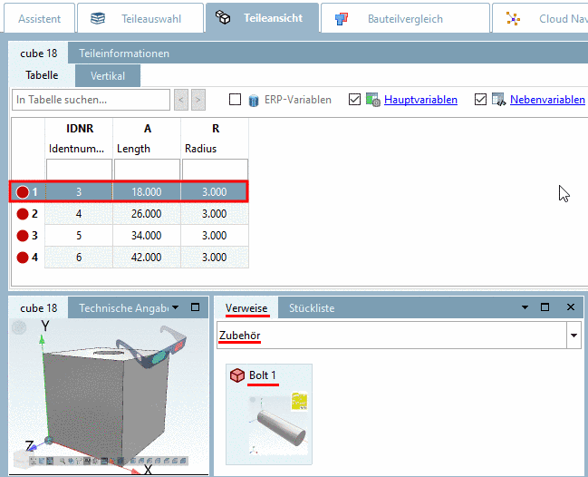Switch to the Teileauswahl tab
This screenshot has width=588, height=477.
tap(140, 18)
